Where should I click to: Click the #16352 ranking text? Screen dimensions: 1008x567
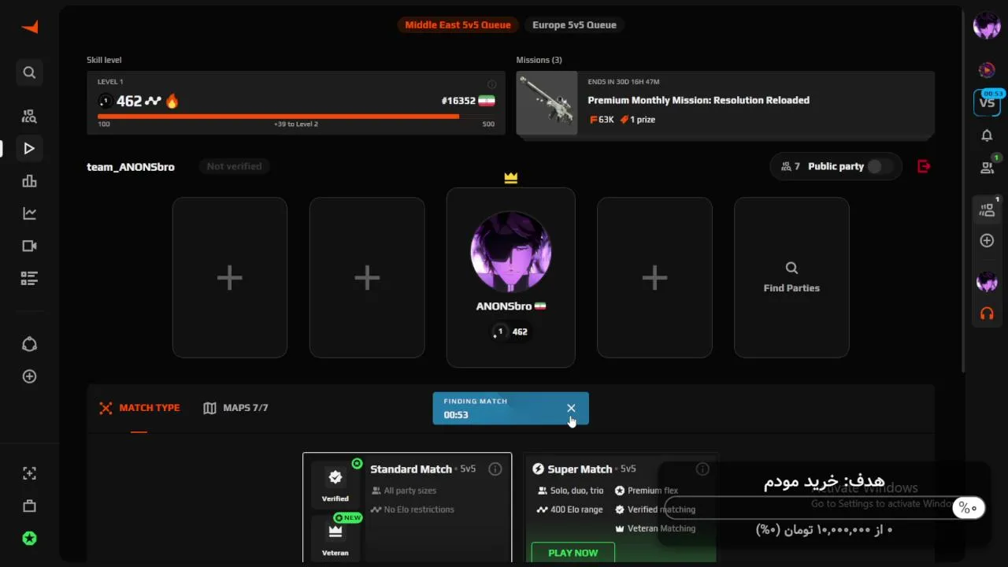pyautogui.click(x=458, y=101)
